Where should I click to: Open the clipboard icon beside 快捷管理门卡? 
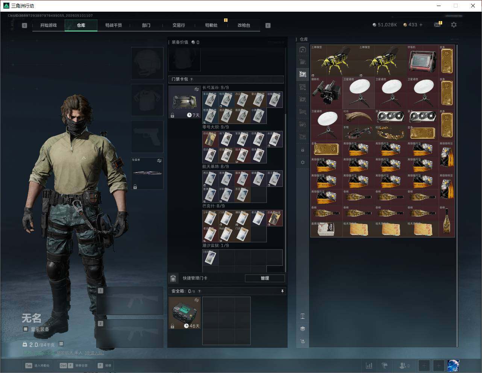(x=173, y=278)
